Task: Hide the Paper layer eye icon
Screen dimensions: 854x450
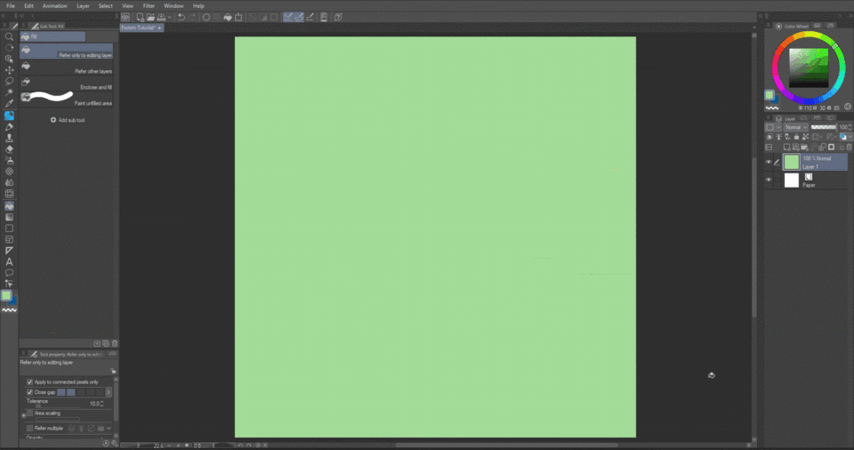Action: coord(769,180)
